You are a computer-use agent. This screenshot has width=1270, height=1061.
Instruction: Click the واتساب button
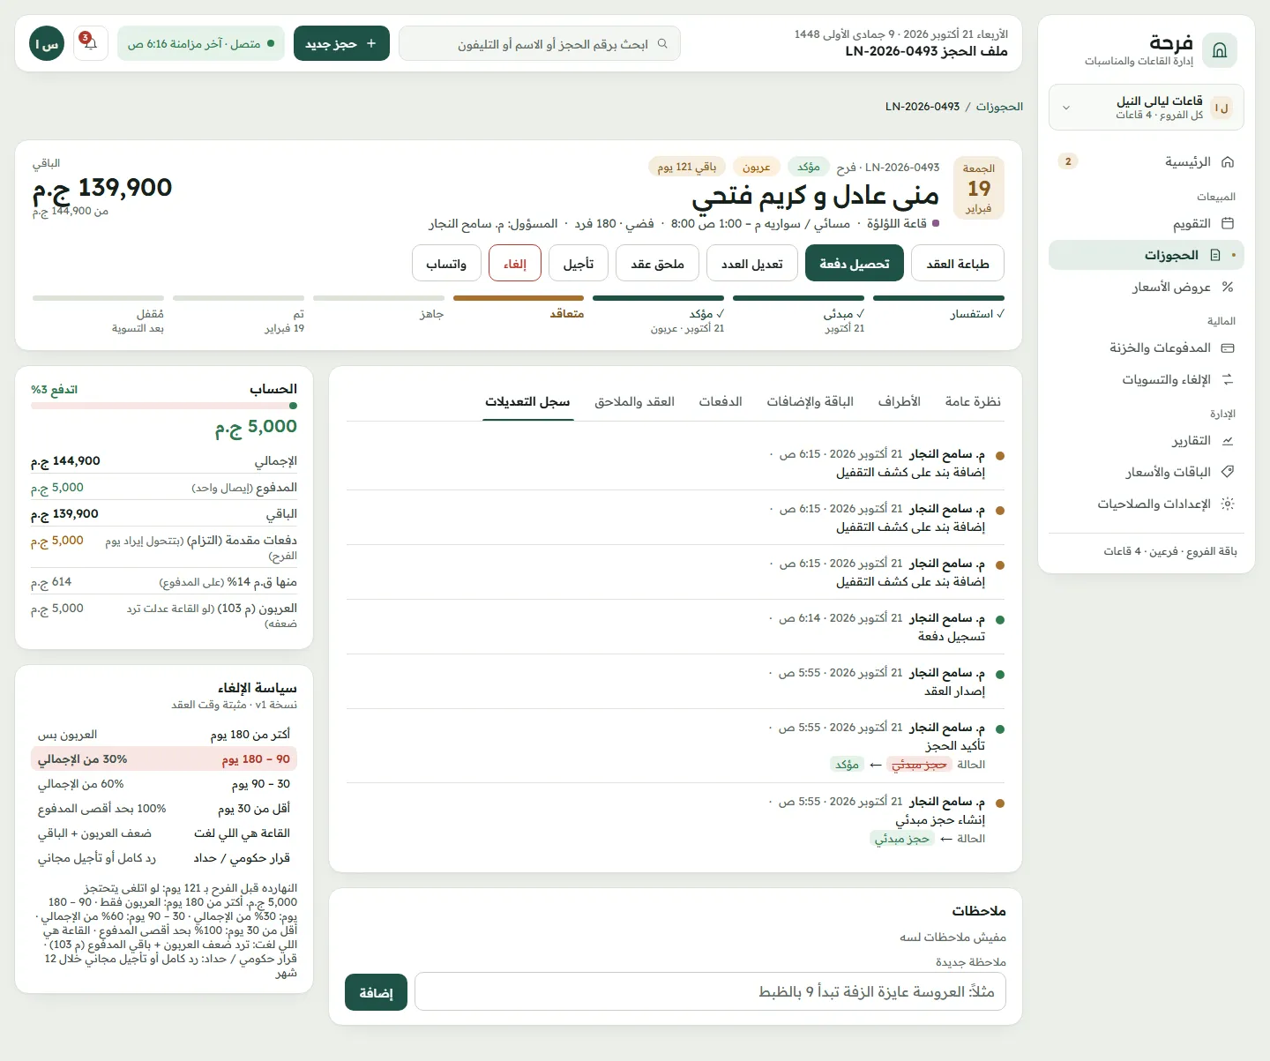[446, 264]
